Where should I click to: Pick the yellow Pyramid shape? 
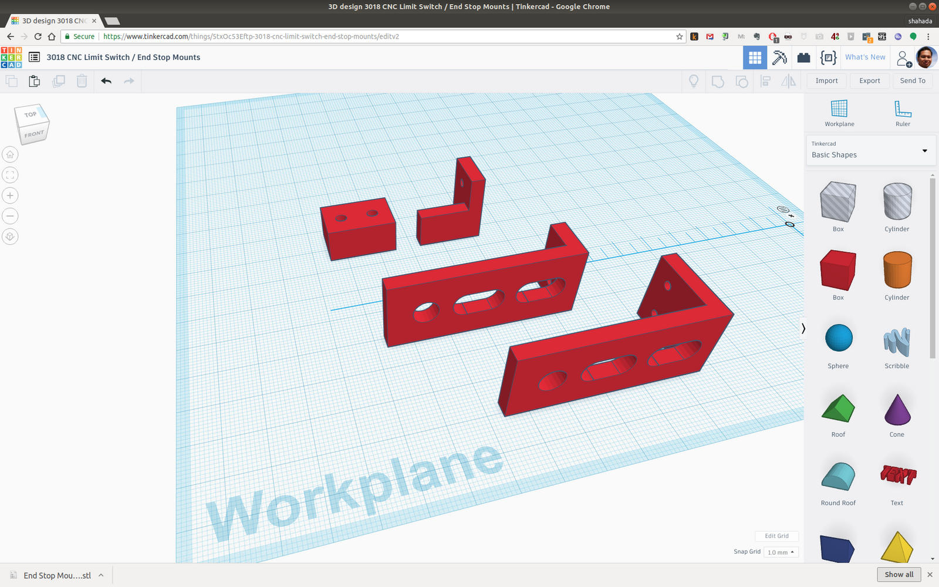point(897,546)
